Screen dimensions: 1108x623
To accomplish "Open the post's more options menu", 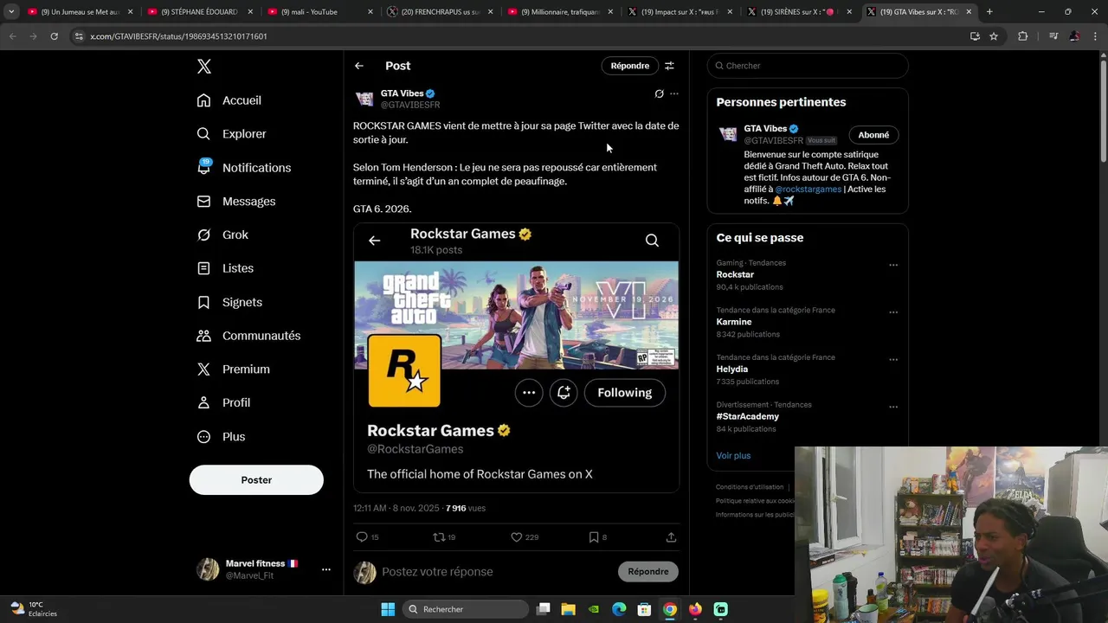I will [x=674, y=93].
